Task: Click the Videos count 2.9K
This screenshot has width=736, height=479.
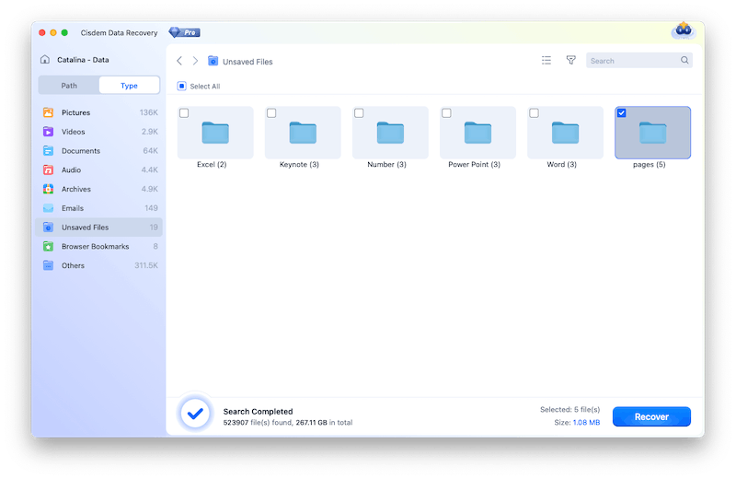Action: click(x=150, y=132)
